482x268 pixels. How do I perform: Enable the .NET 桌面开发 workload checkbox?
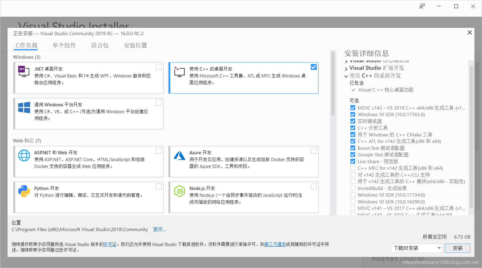(159, 67)
